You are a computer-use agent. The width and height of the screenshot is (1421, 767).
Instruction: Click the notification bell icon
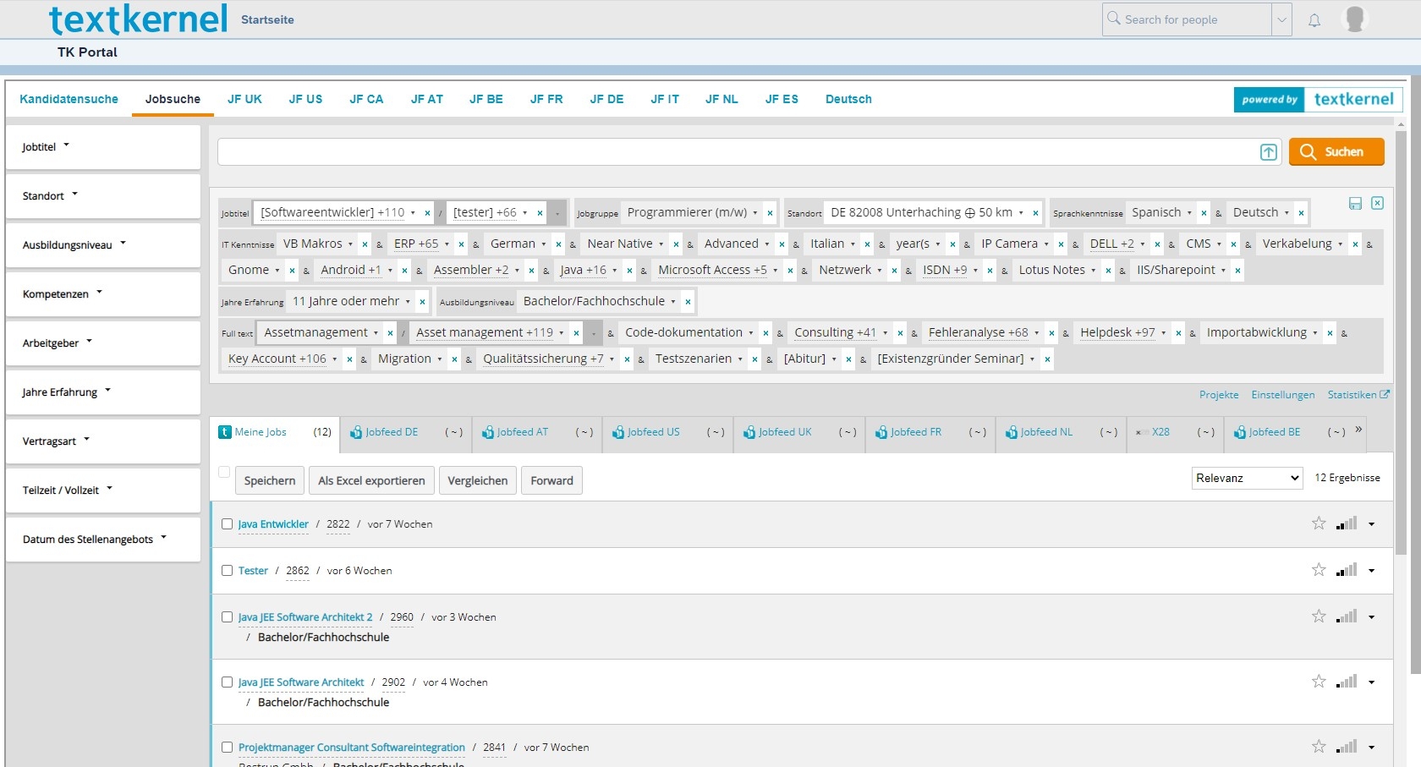pyautogui.click(x=1314, y=20)
